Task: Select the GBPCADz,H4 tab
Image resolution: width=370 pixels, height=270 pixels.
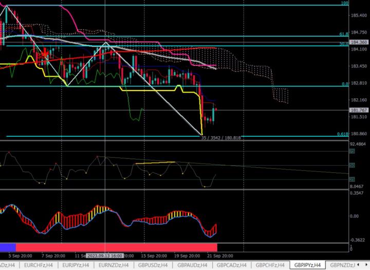Action: (x=232, y=265)
